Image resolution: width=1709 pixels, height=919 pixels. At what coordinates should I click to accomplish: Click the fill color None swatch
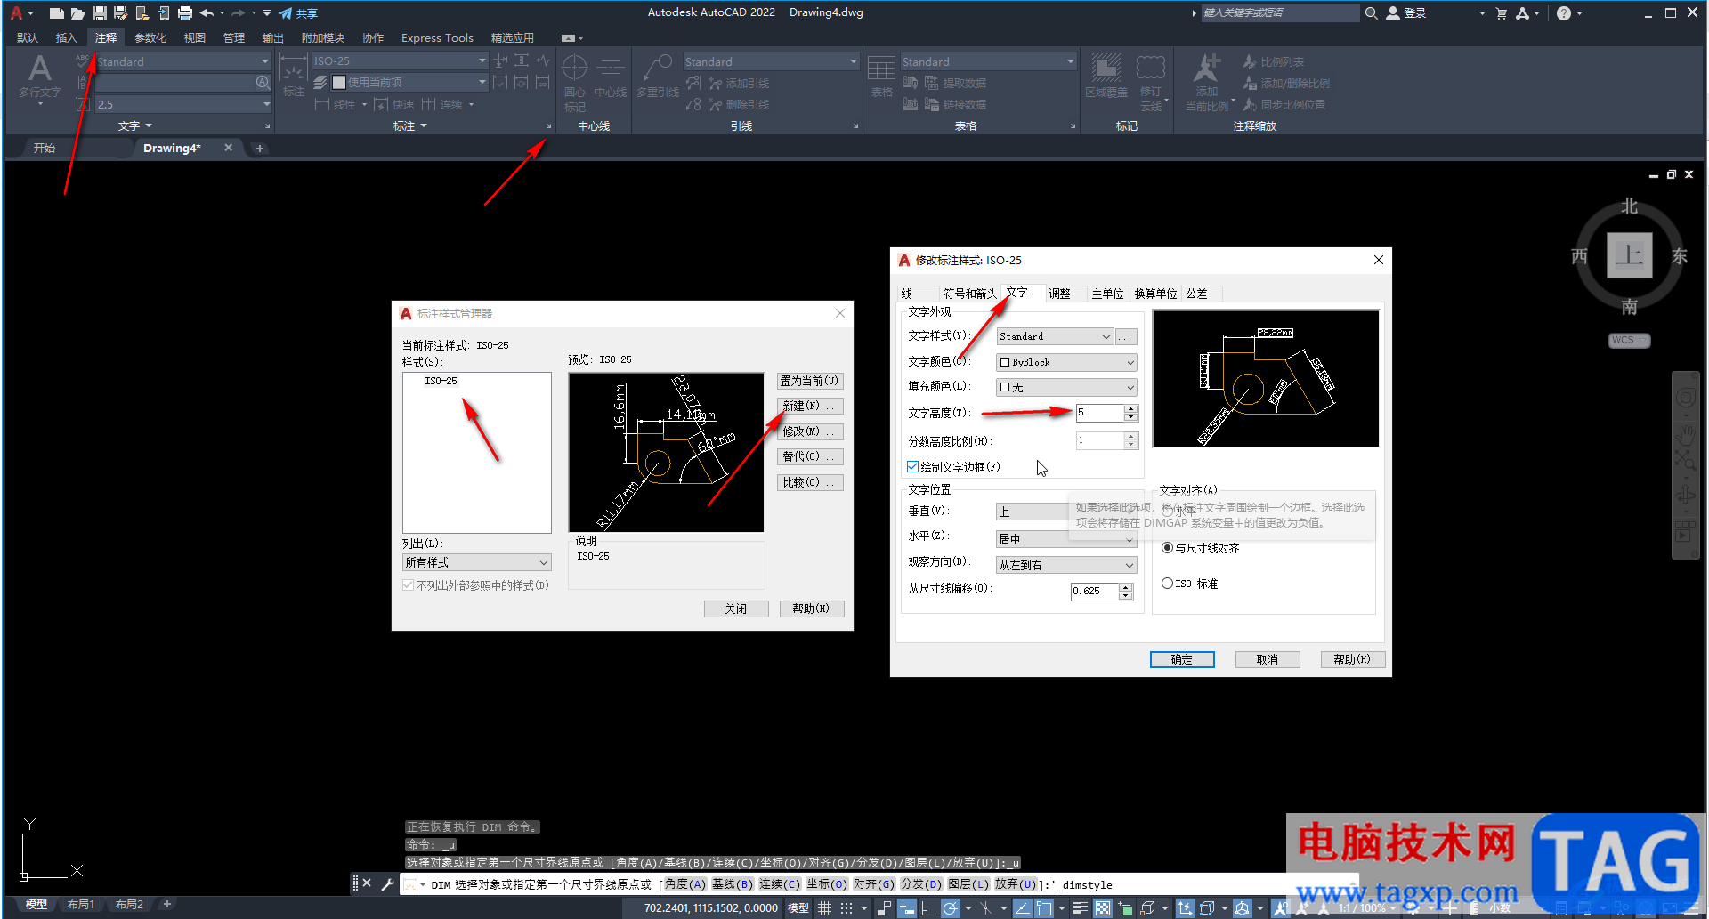(x=1005, y=387)
